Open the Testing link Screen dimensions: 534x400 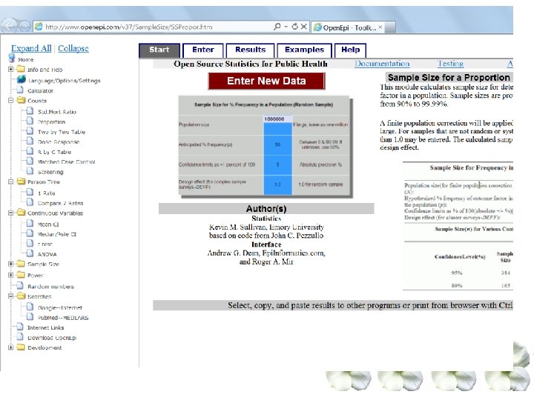click(451, 64)
